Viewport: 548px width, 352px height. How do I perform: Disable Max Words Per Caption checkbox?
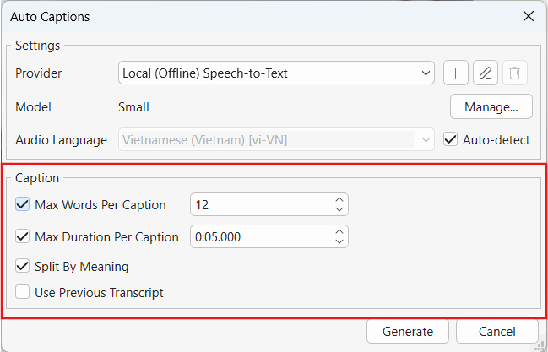pos(22,204)
